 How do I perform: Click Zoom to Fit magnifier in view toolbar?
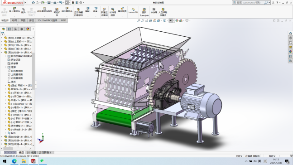point(139,20)
